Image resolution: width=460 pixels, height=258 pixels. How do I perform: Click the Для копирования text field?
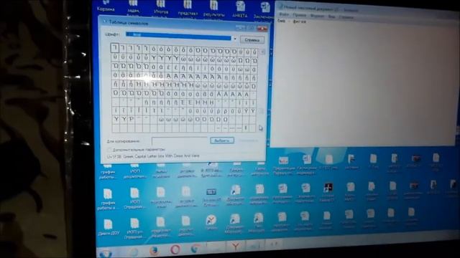pyautogui.click(x=179, y=141)
